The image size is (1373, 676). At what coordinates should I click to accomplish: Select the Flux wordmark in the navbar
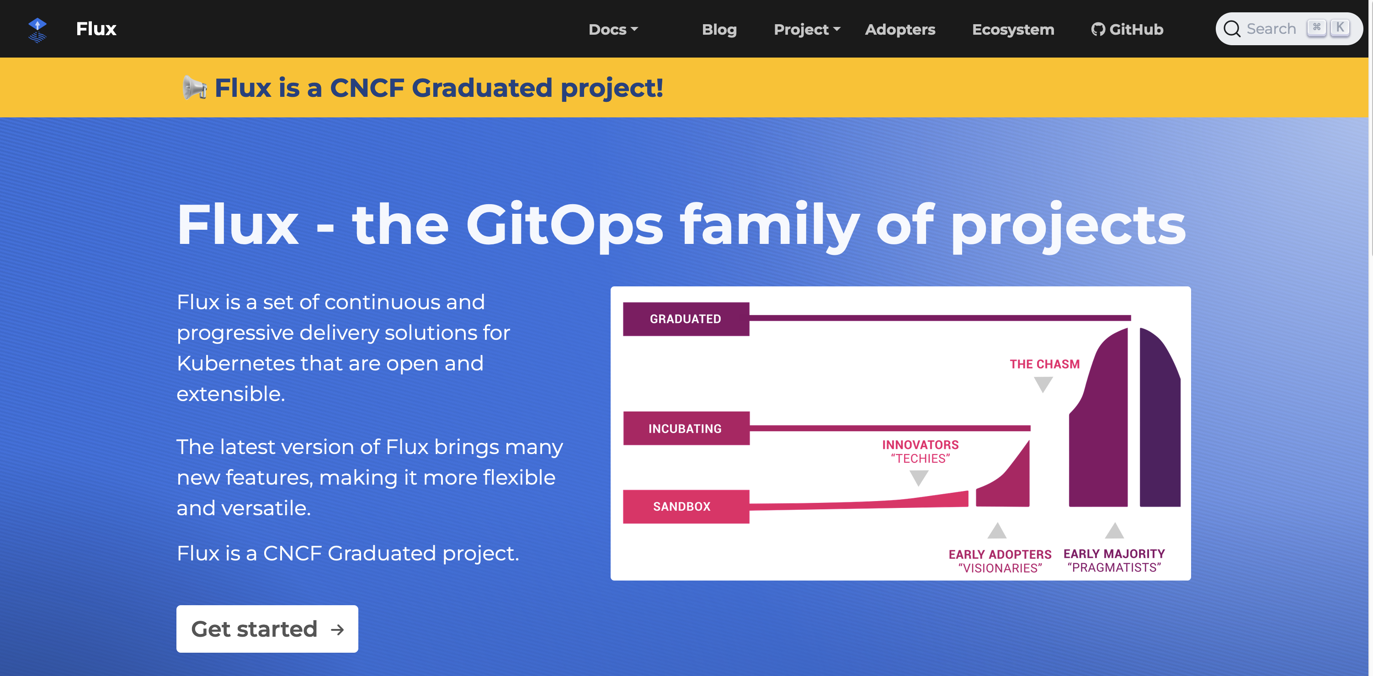point(96,28)
